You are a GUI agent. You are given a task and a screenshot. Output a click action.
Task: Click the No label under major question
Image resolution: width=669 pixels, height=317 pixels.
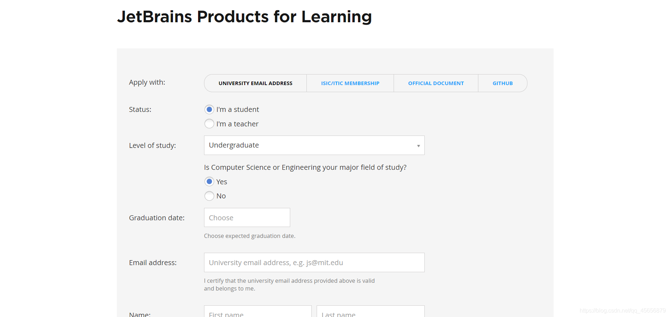(221, 196)
